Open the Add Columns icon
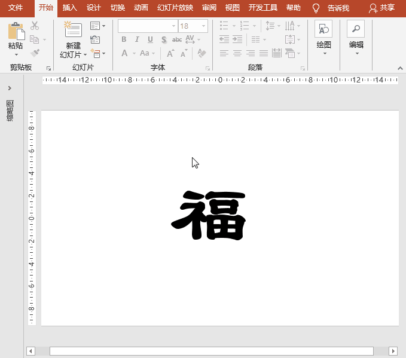The image size is (406, 358). click(x=255, y=39)
